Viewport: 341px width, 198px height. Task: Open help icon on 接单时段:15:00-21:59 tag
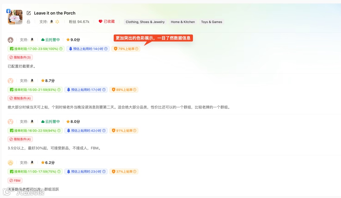(59, 90)
